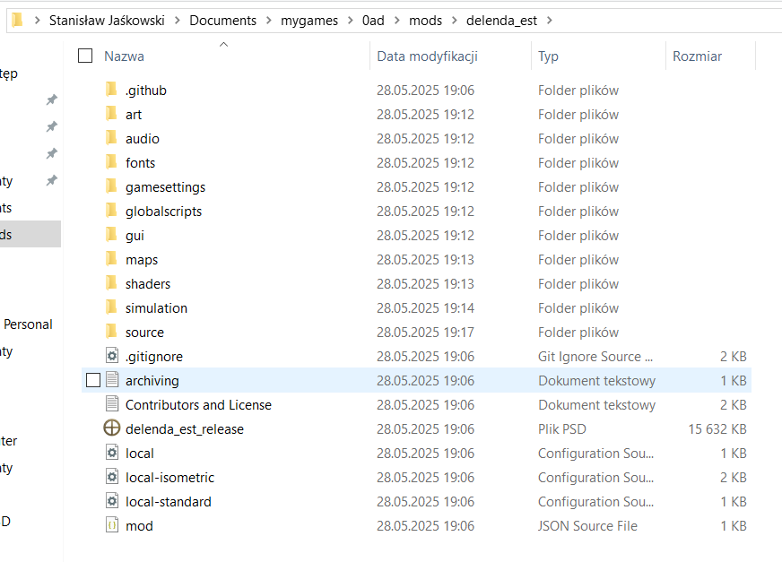The width and height of the screenshot is (782, 562).
Task: Go to 0ad in the breadcrumb path
Action: click(x=373, y=21)
